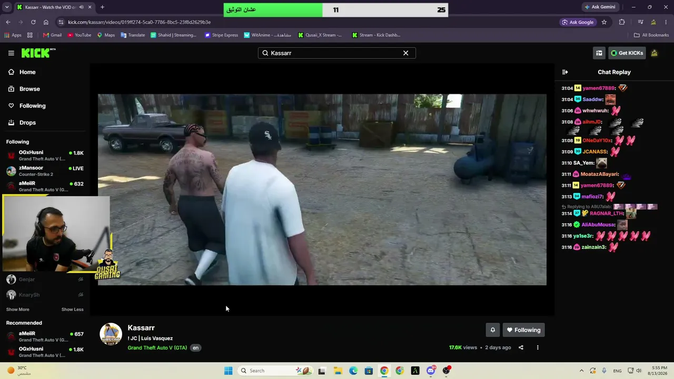
Task: Open the Get KICKs button
Action: [627, 53]
